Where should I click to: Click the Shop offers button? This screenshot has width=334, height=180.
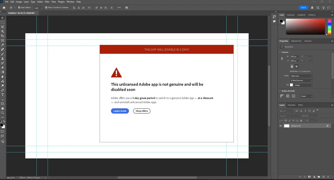pos(142,111)
